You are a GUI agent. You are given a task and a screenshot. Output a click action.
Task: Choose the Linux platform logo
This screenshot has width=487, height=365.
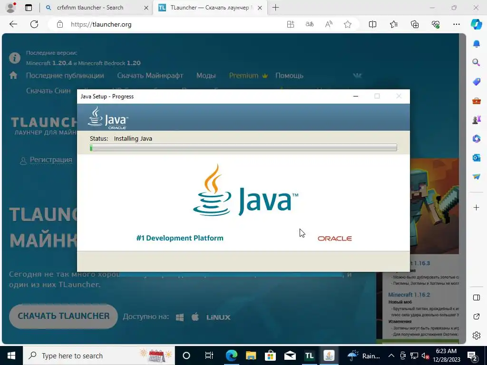[x=218, y=317]
